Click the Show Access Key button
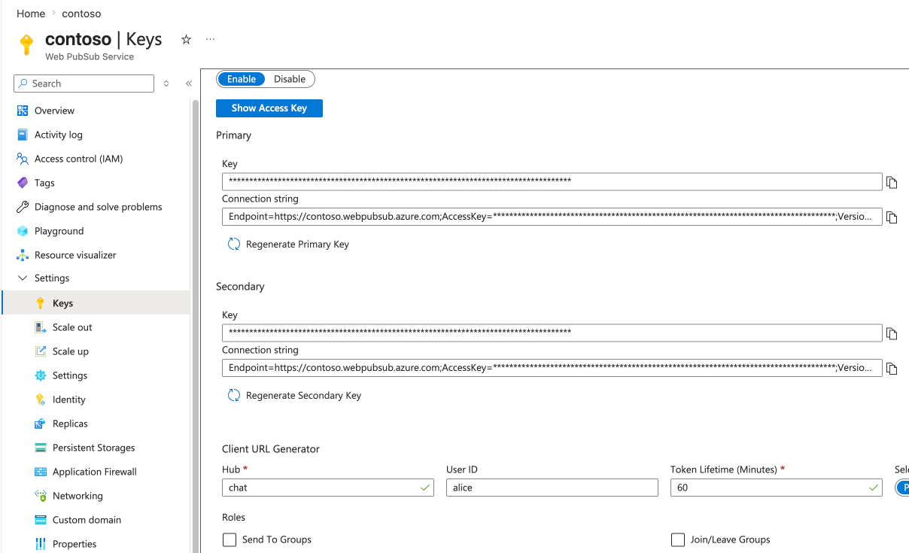 (269, 108)
